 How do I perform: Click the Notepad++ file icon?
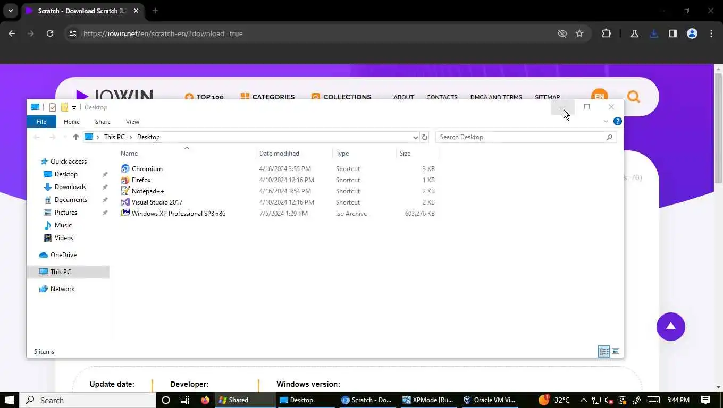125,191
